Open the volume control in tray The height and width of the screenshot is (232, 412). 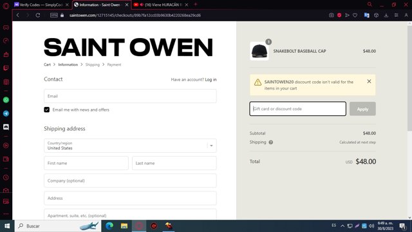coord(371,226)
